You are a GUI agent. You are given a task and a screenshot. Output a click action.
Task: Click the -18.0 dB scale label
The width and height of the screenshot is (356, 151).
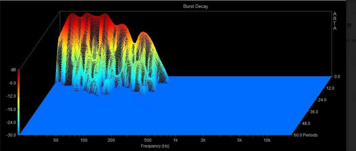tap(11, 109)
